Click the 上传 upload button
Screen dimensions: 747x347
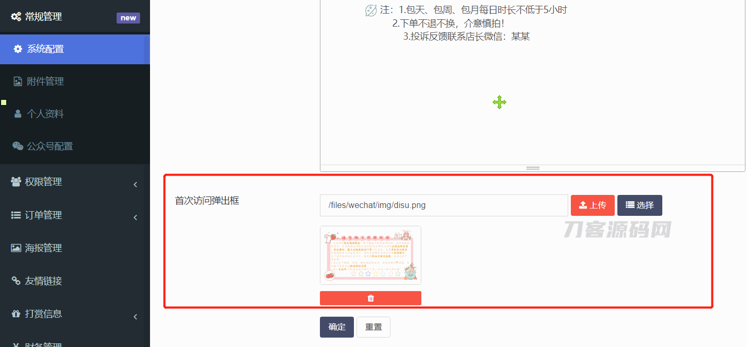click(x=593, y=205)
